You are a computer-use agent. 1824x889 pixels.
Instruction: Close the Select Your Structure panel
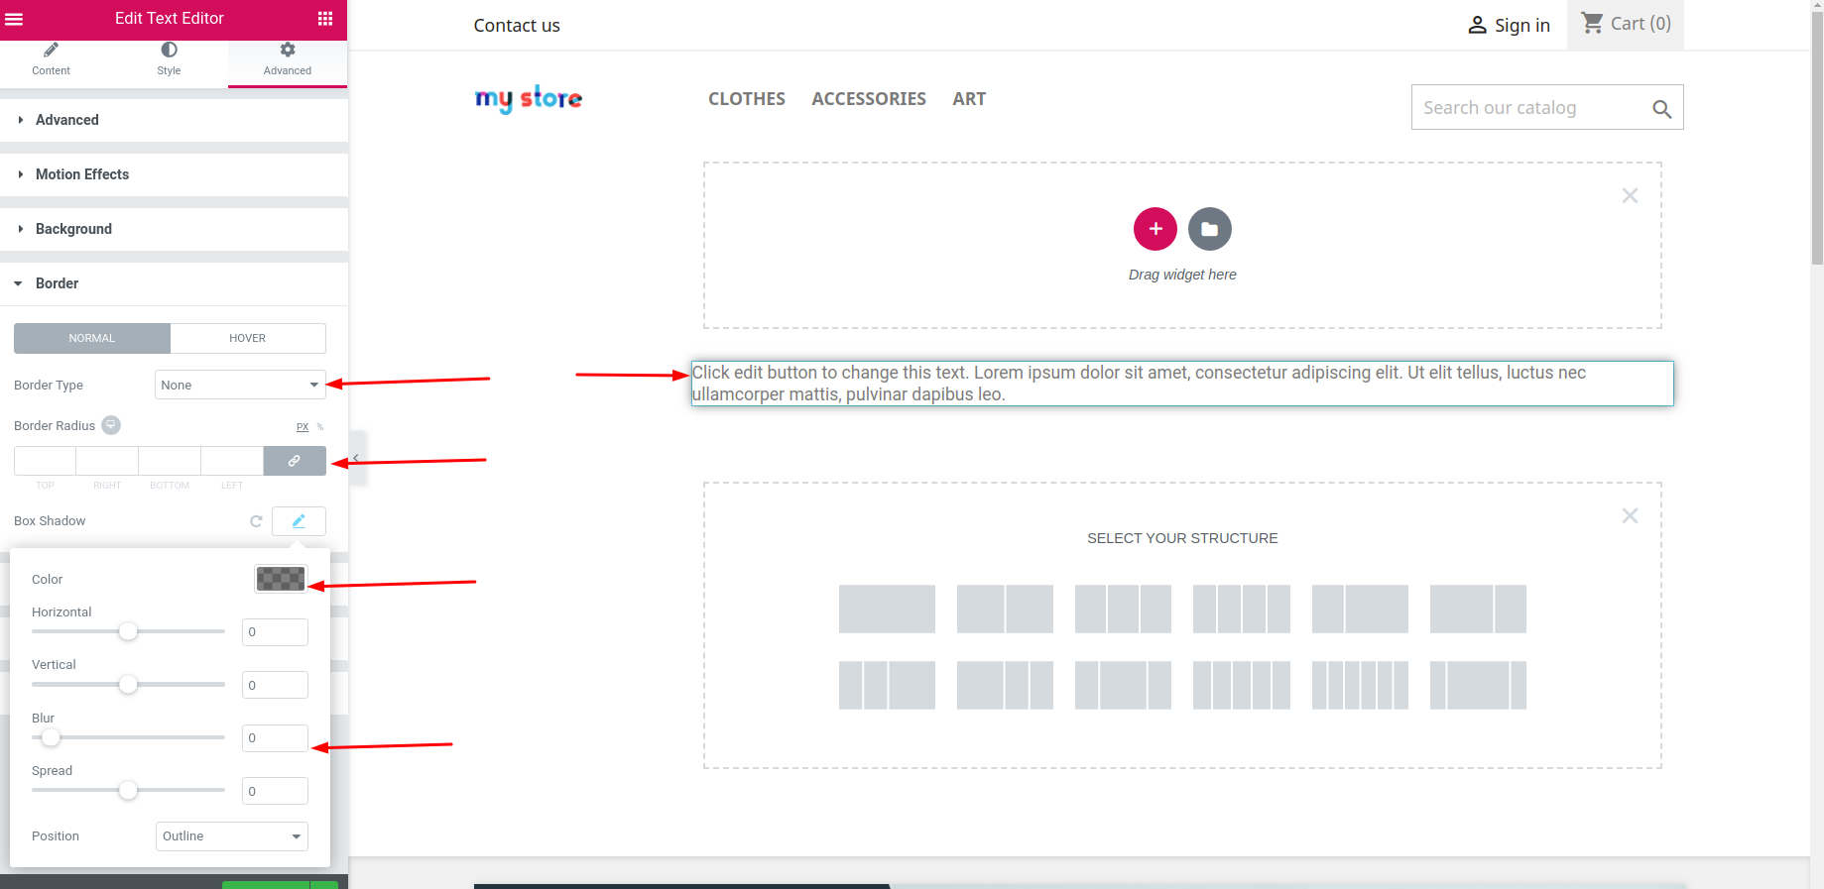tap(1630, 516)
